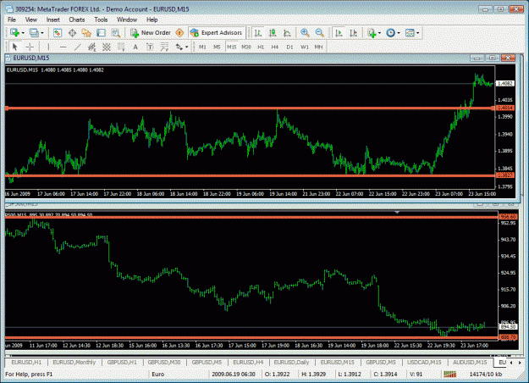Switch timeframe to H1
Image resolution: width=529 pixels, height=383 pixels.
(x=261, y=47)
